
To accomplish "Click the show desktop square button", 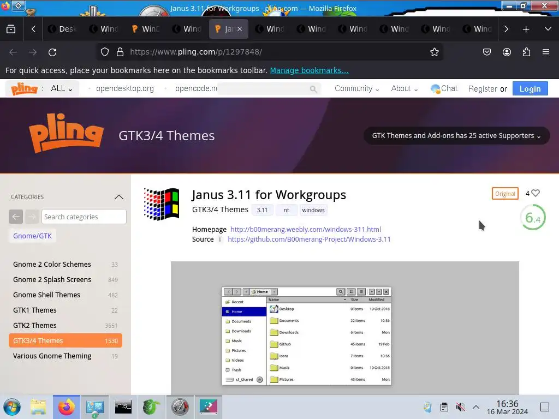I will click(545, 407).
